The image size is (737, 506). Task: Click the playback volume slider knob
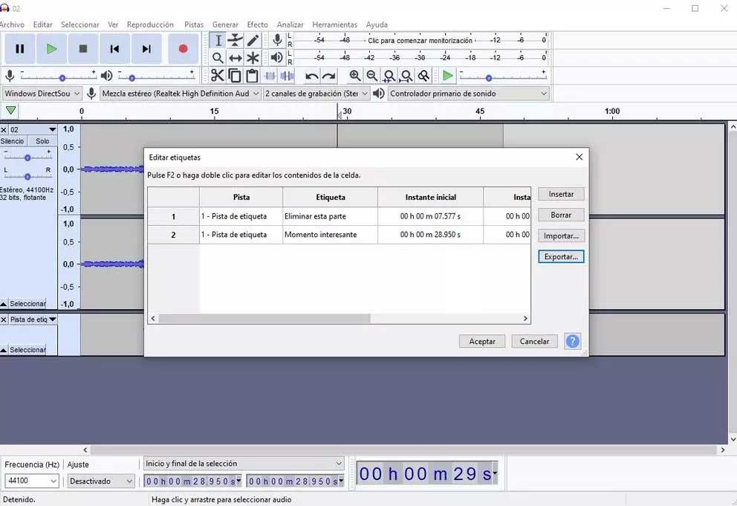(132, 78)
